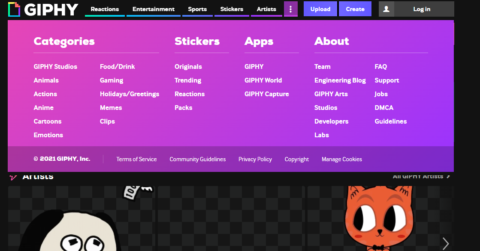Open the orange cat sticker thumbnail
This screenshot has height=251, width=480.
[380, 219]
